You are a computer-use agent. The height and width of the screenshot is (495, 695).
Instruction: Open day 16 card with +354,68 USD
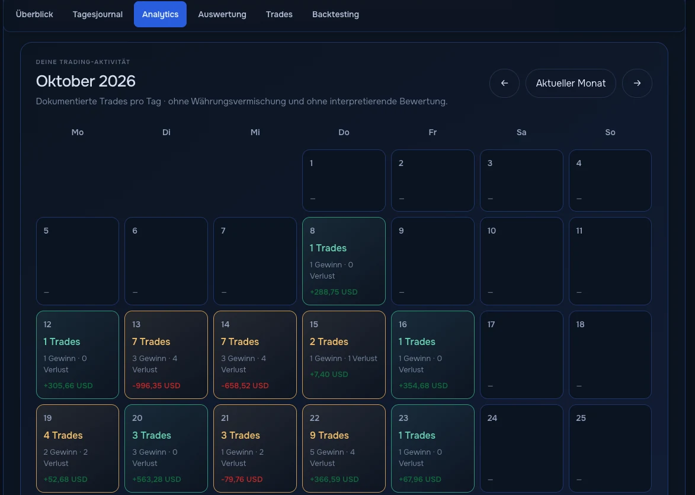tap(433, 355)
